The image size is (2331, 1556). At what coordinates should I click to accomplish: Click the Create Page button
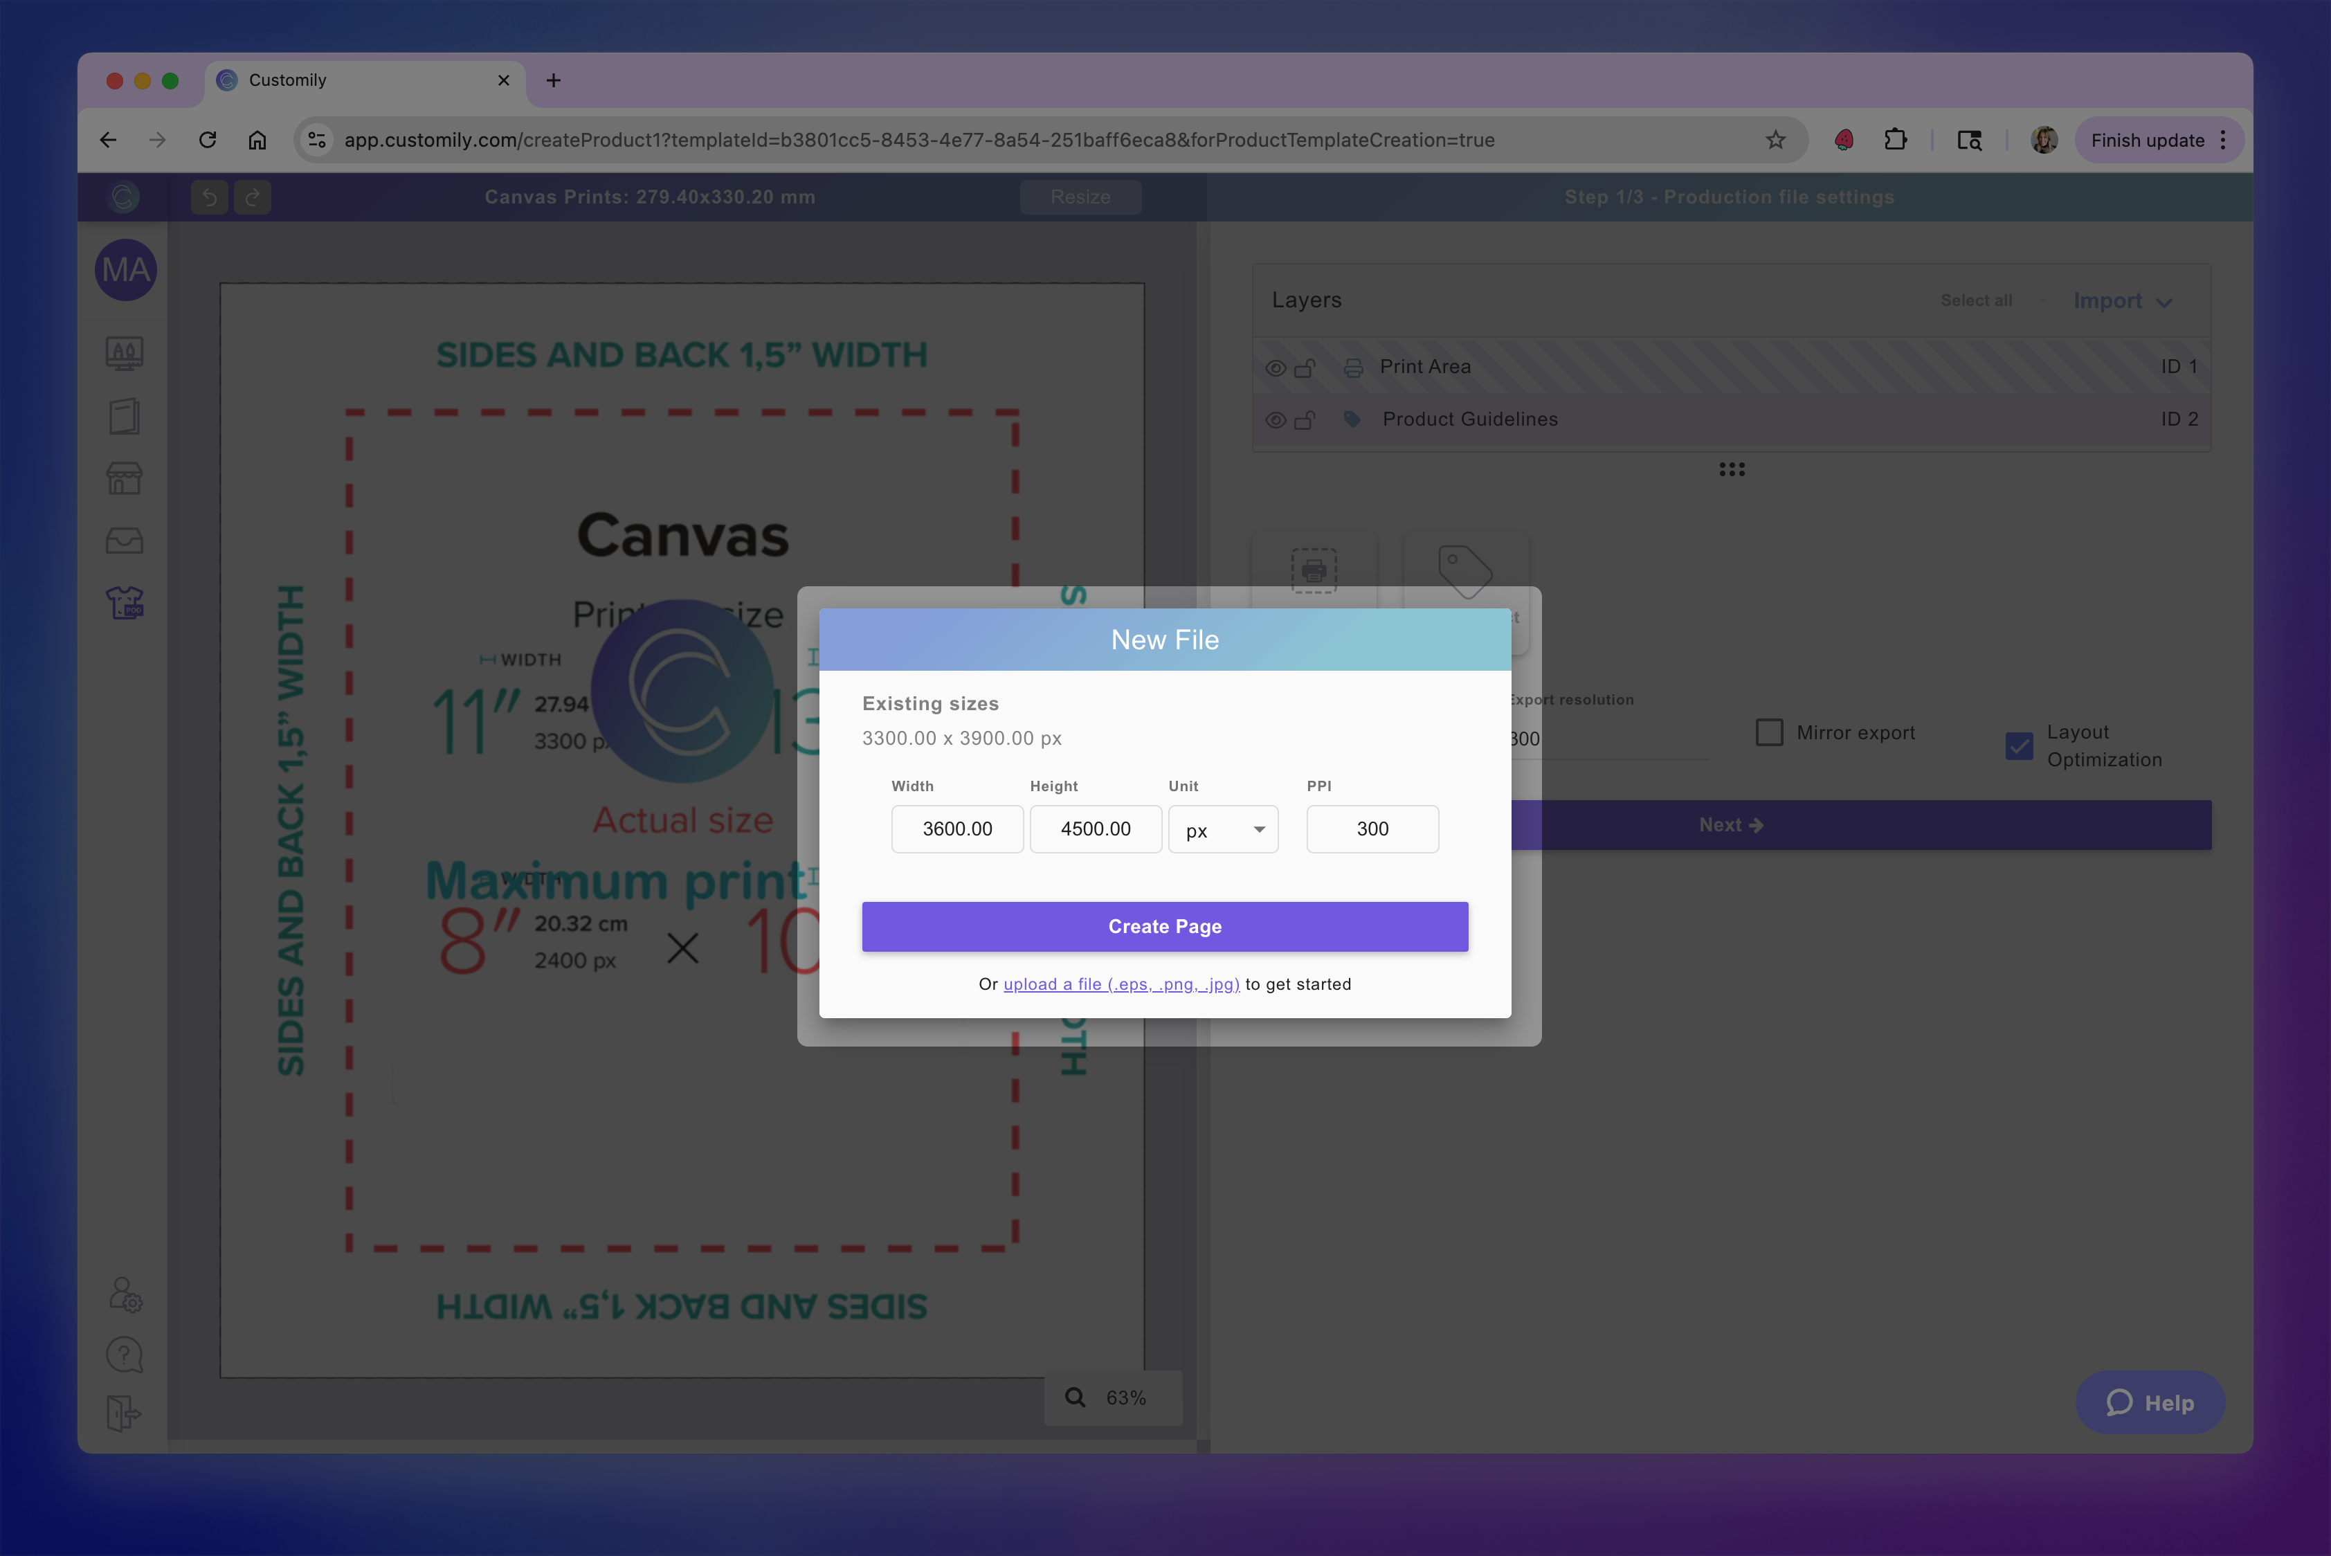[x=1164, y=926]
